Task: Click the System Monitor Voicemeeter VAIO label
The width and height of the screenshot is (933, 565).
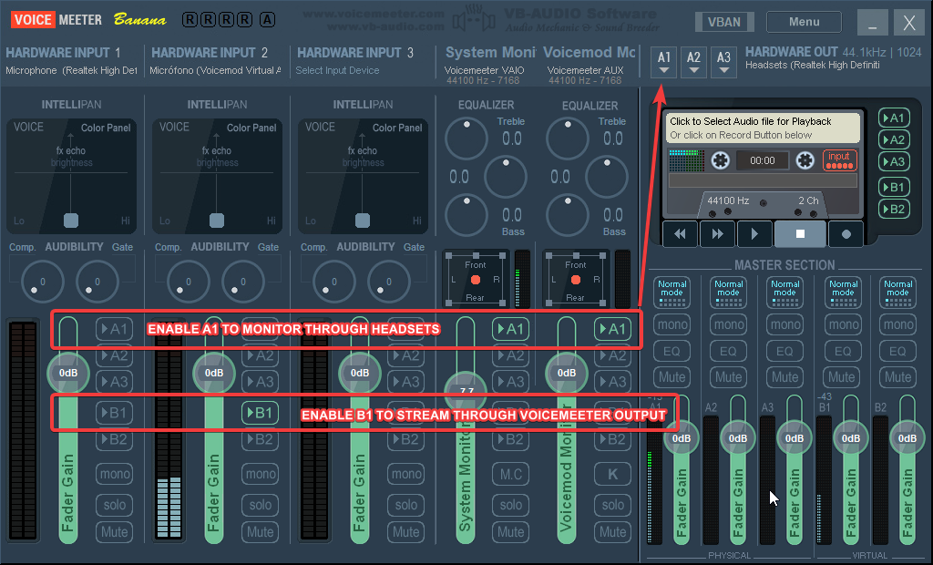Action: (x=484, y=70)
